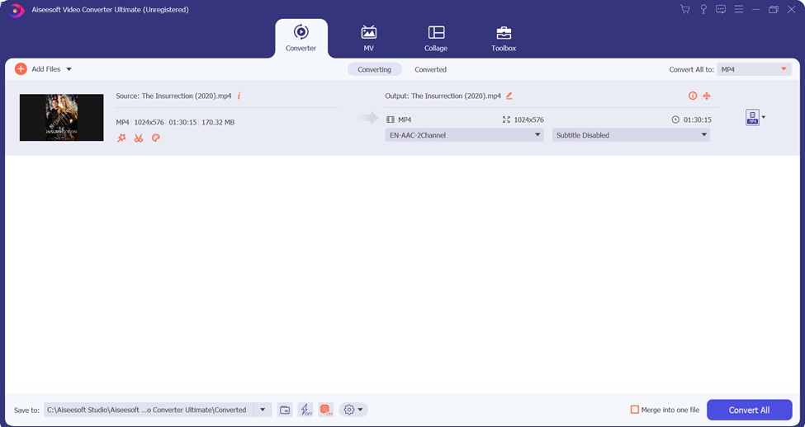Show the Converting list
This screenshot has height=427, width=805.
point(374,69)
